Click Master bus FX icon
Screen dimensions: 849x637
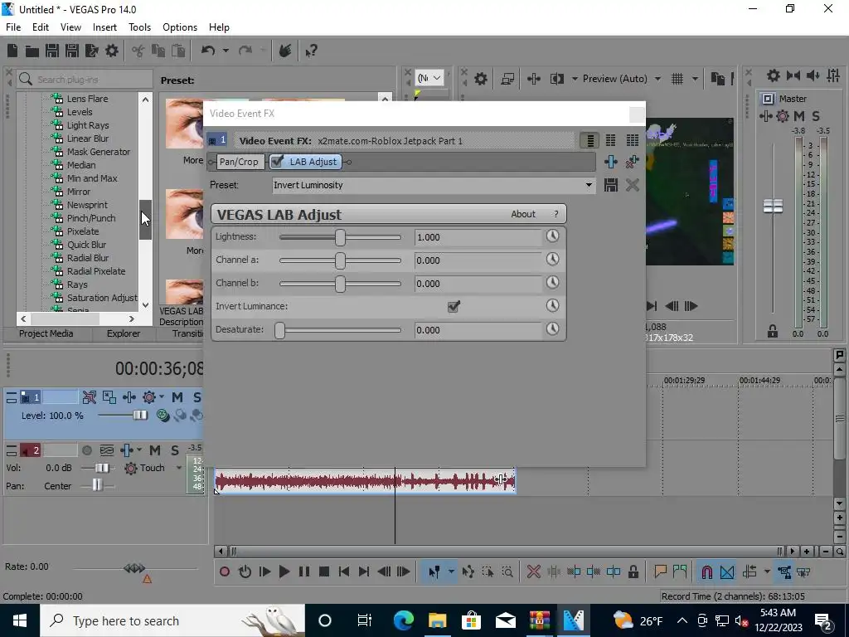click(x=765, y=116)
